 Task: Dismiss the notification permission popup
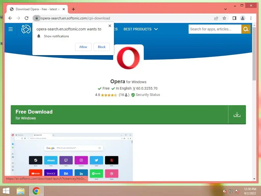coord(110,26)
